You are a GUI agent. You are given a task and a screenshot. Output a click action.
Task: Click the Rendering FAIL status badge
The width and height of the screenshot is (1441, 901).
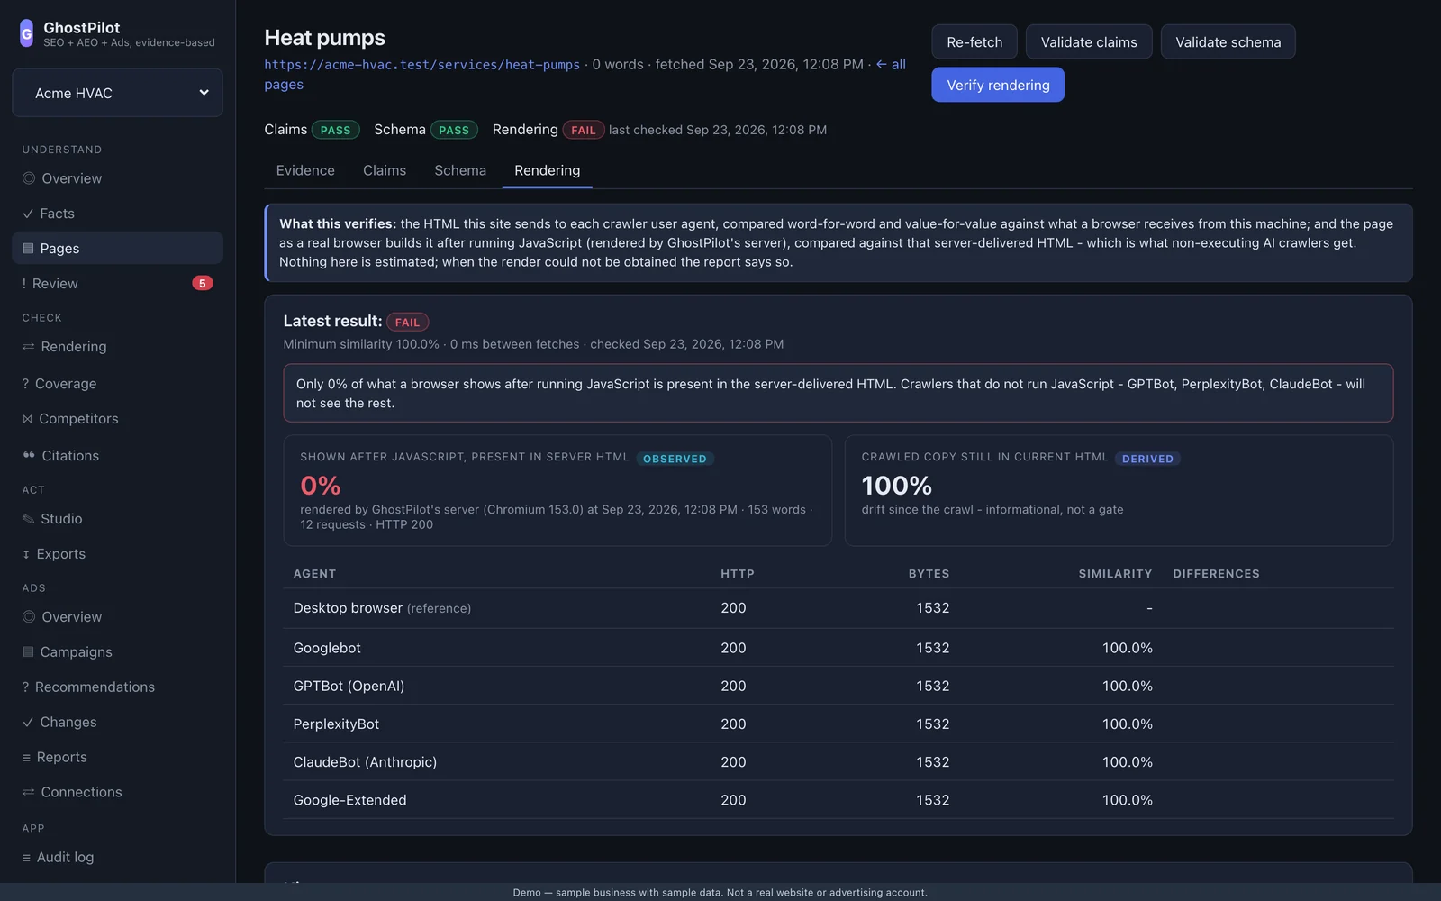click(x=584, y=130)
